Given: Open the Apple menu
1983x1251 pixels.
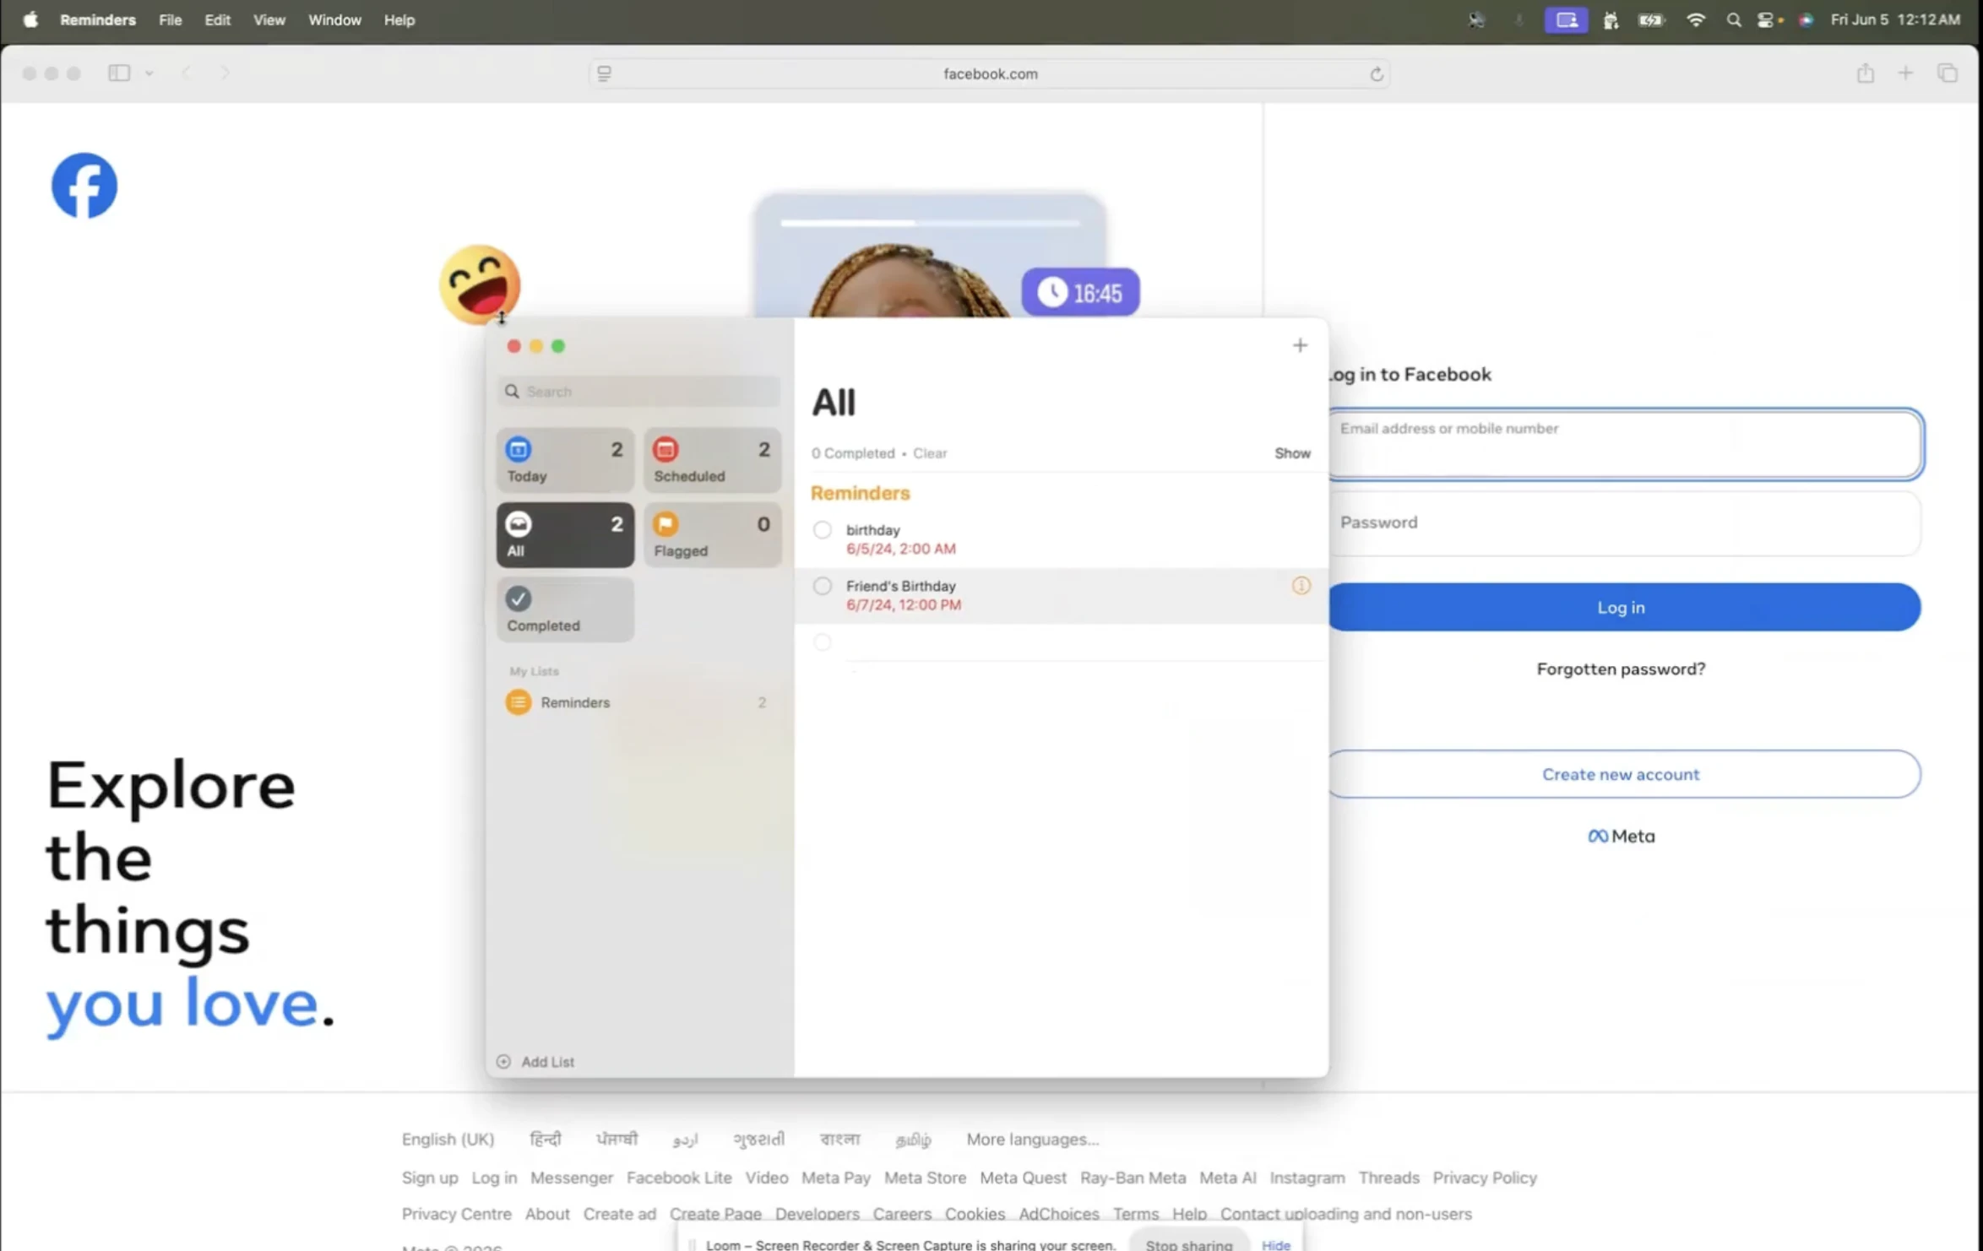Looking at the screenshot, I should 30,19.
